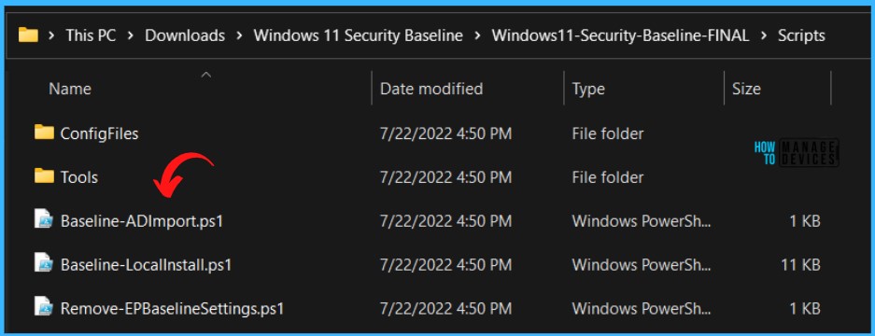Expand the chevron before Scripts

pos(763,35)
